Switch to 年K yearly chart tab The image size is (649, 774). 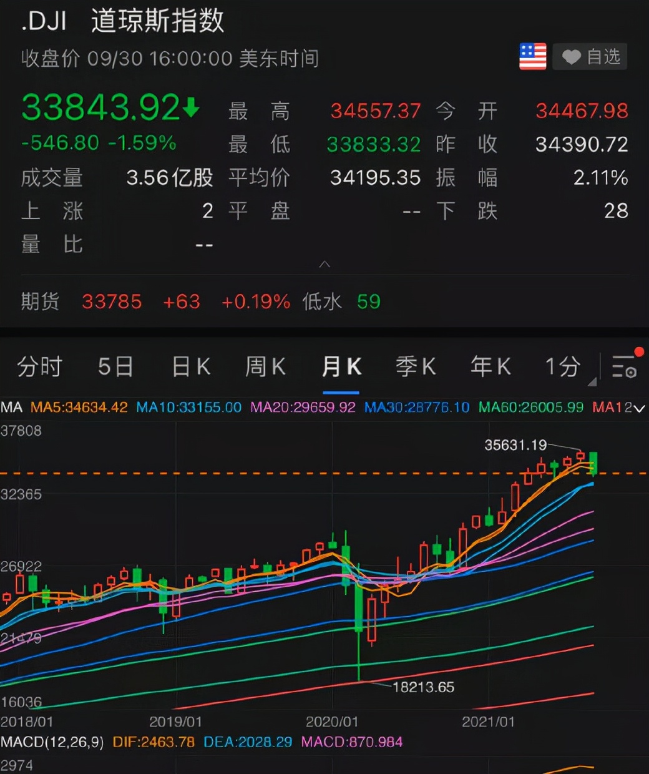490,367
